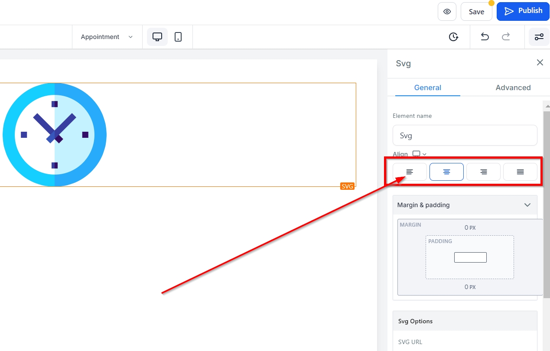Screen dimensions: 550x351
Task: Open version history clock icon
Action: click(453, 37)
